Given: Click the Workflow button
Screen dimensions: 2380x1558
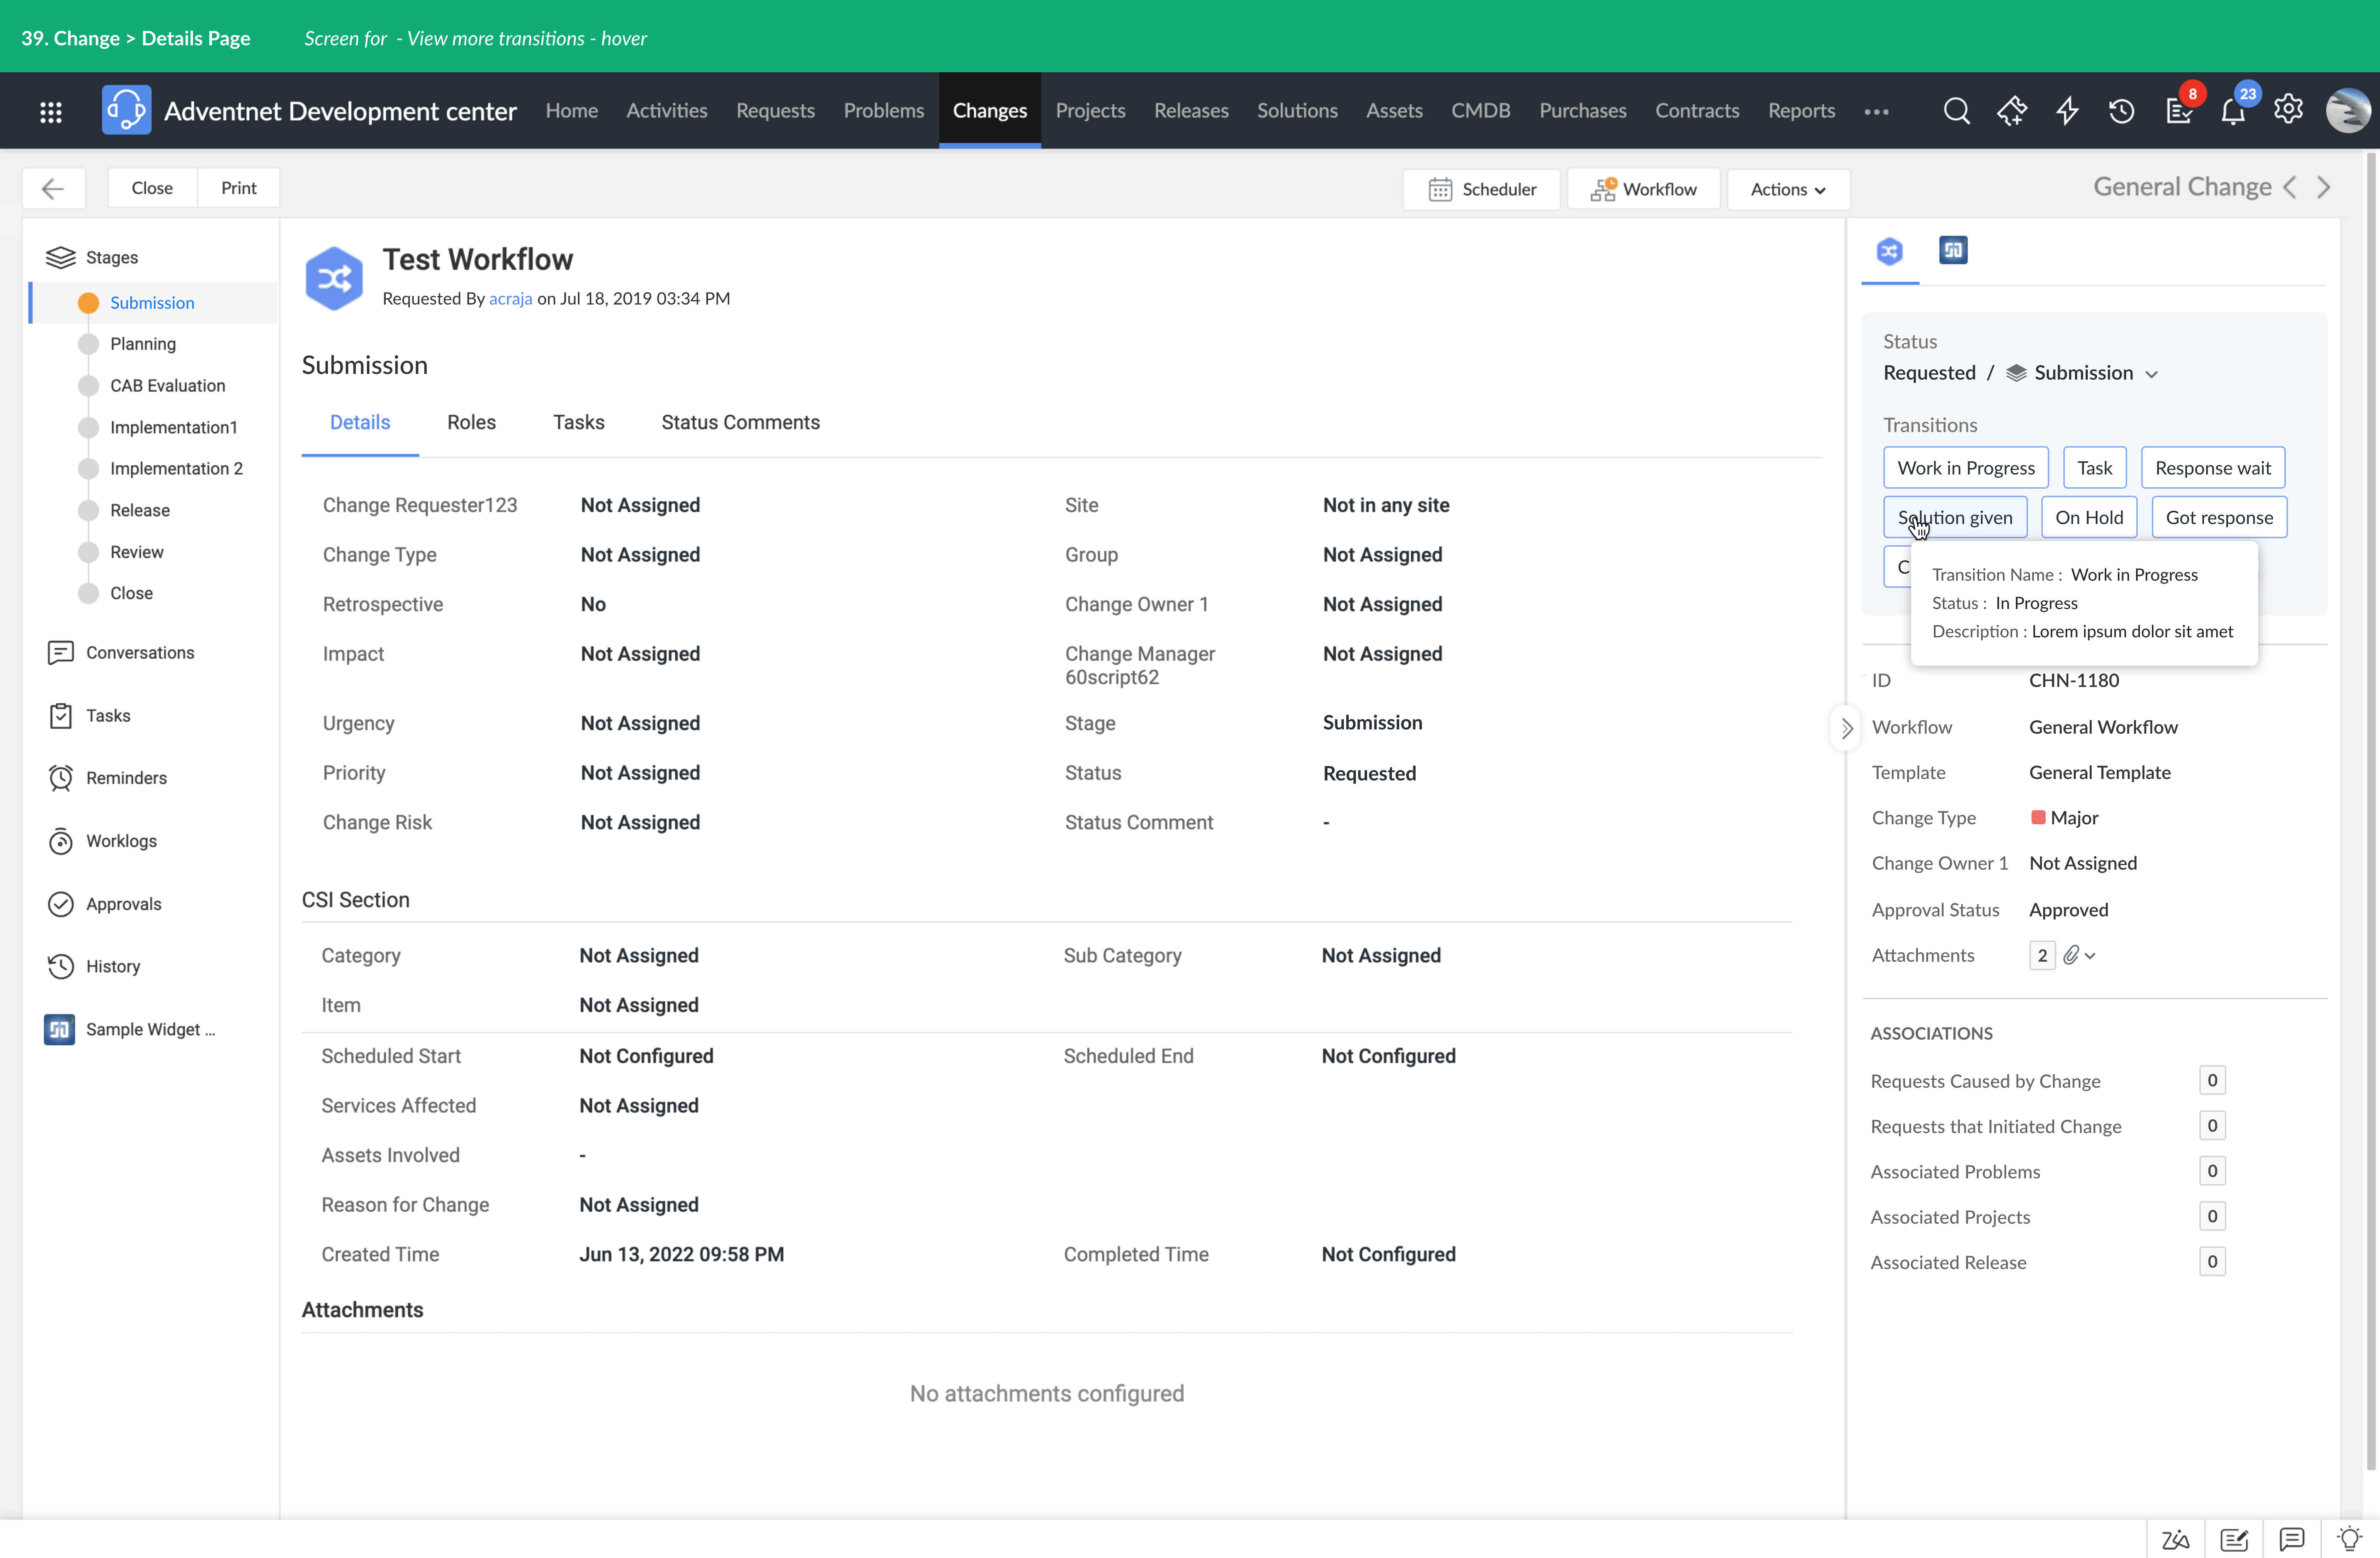Looking at the screenshot, I should point(1644,189).
